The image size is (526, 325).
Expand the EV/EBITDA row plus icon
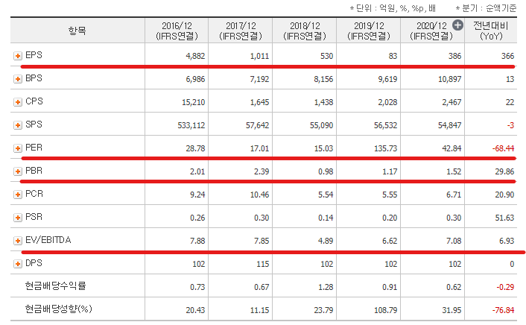pyautogui.click(x=18, y=241)
